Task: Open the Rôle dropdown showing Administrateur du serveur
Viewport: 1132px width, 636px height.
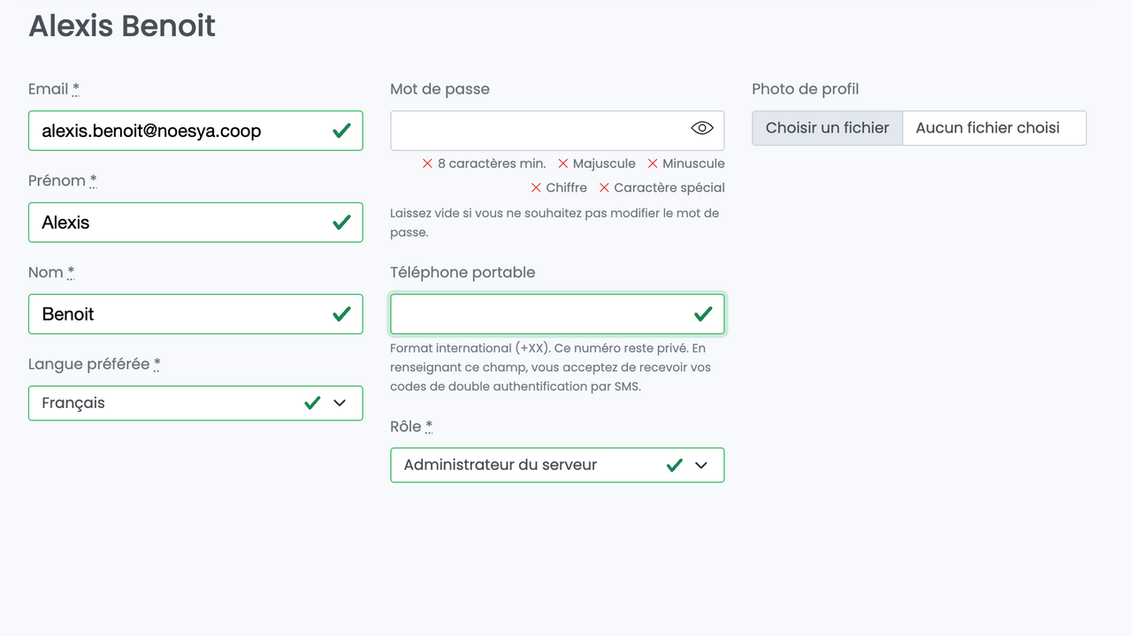Action: point(531,465)
